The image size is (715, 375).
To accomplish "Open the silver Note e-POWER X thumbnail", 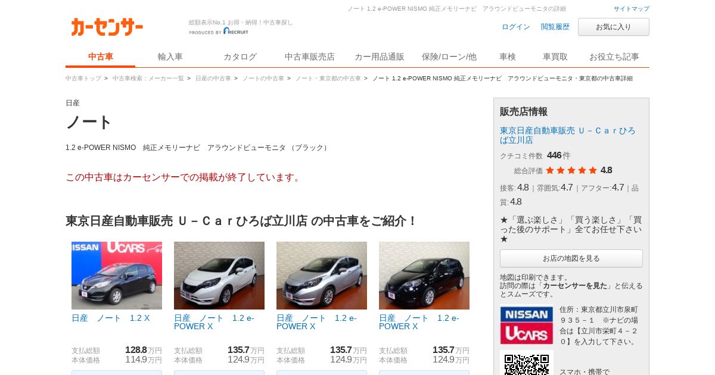I will (x=322, y=276).
